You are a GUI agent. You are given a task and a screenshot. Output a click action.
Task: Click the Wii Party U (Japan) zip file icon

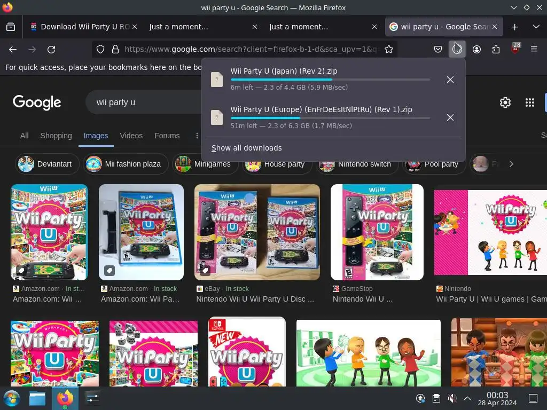pos(217,80)
